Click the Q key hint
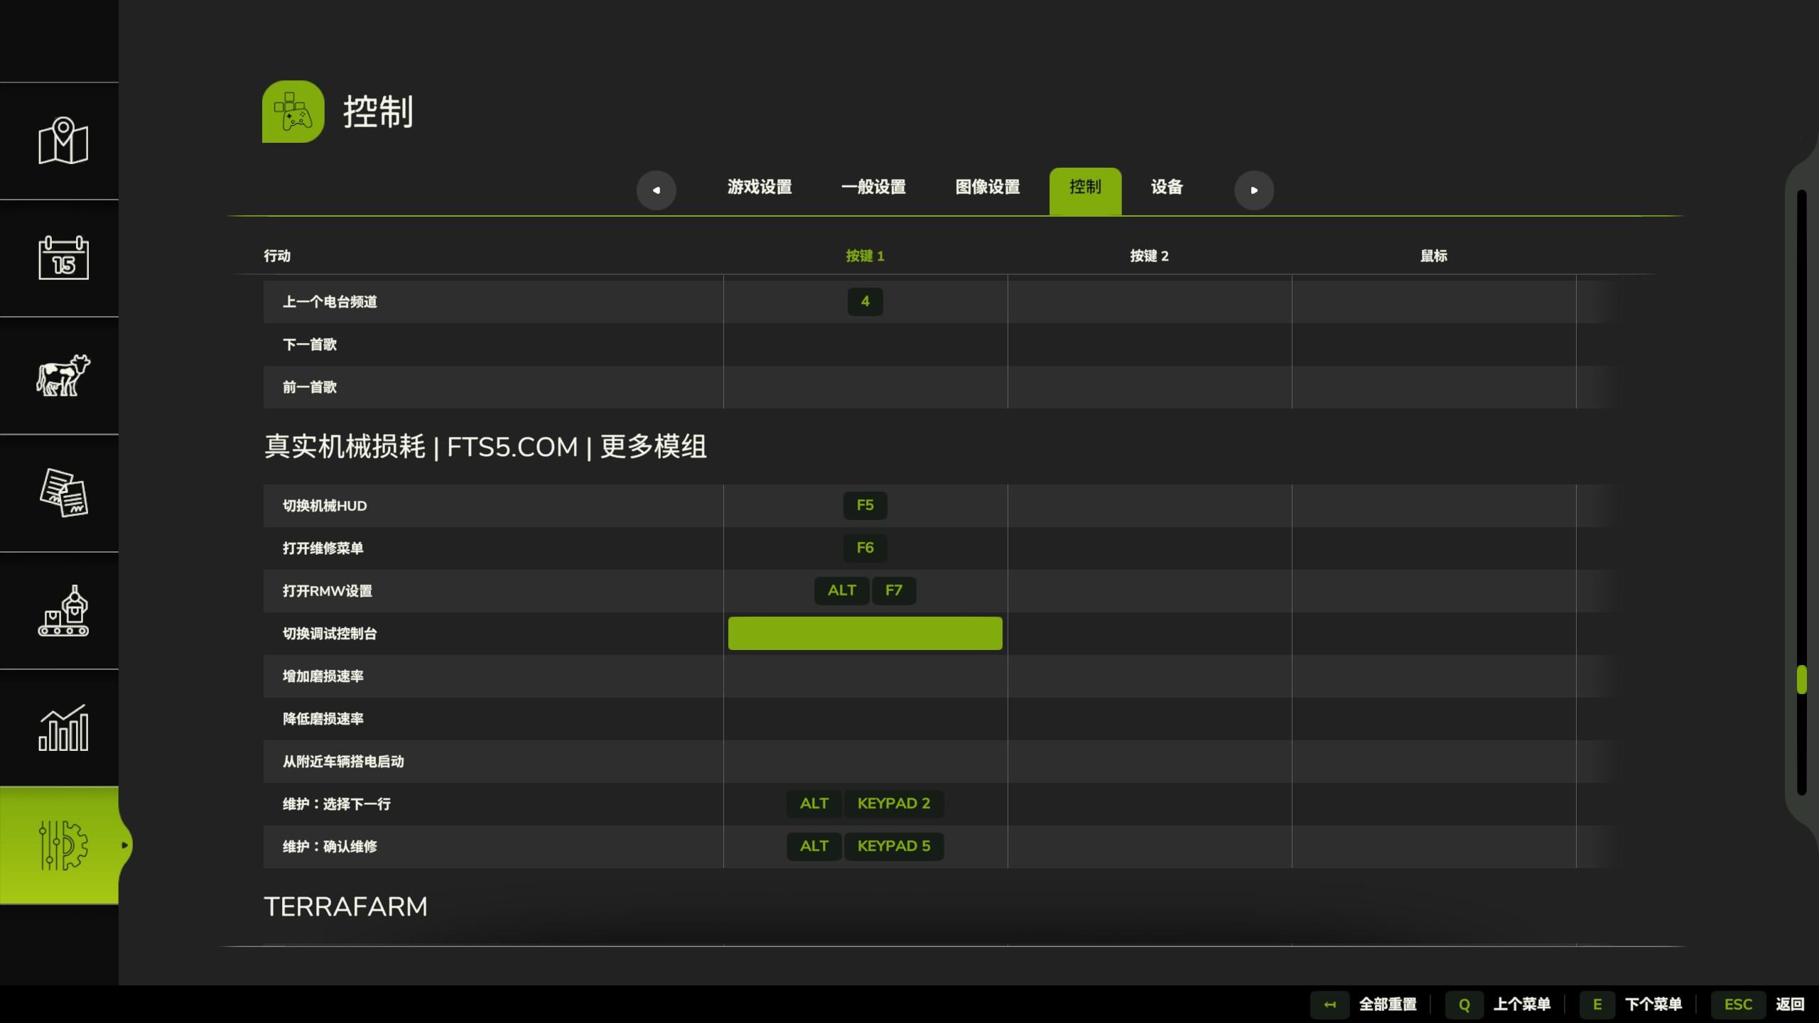This screenshot has height=1023, width=1819. tap(1464, 1005)
